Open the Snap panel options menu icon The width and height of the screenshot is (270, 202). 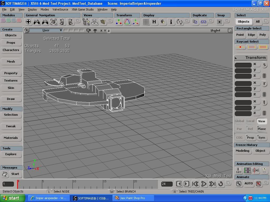[226, 21]
